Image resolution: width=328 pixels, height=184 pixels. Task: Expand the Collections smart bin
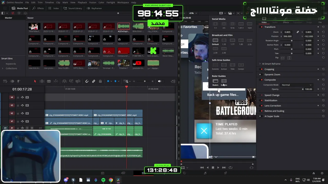[x=3, y=68]
